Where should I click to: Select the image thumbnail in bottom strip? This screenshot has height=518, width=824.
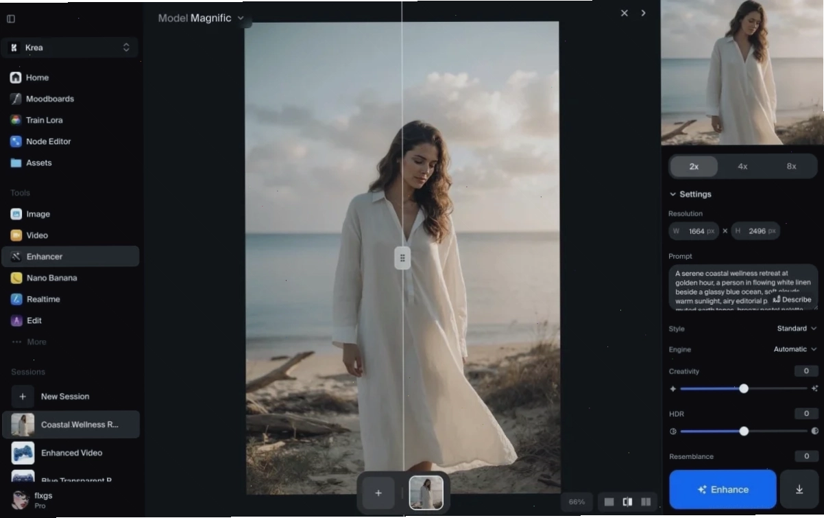point(426,493)
